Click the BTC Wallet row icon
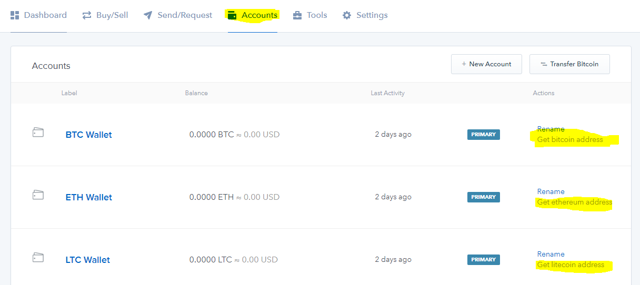640x285 pixels. [x=38, y=133]
